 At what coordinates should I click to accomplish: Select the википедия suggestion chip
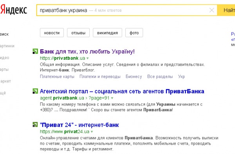click(x=107, y=32)
